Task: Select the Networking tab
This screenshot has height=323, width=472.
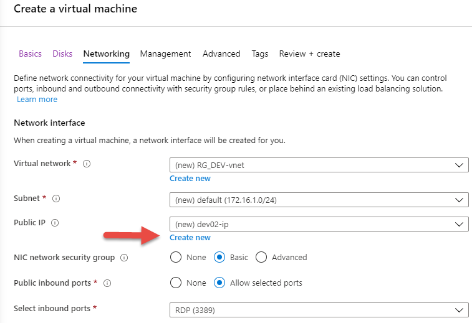Action: (106, 54)
